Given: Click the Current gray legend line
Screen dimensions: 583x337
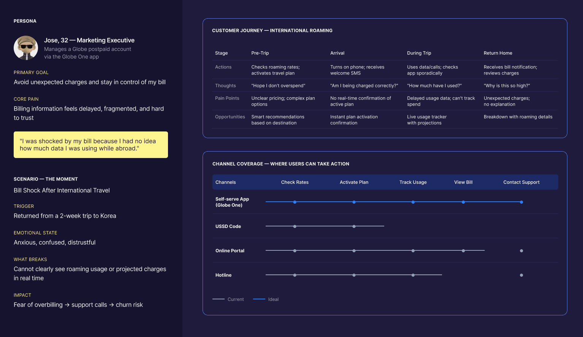Looking at the screenshot, I should [x=219, y=299].
